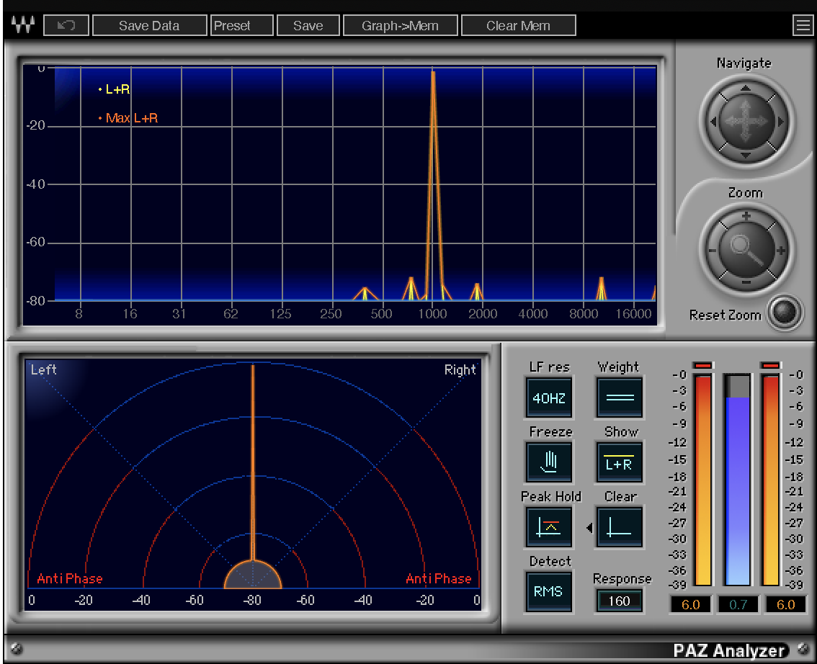Zoom out horizontally with left minus
Screen dimensions: 817x664
pyautogui.click(x=713, y=251)
